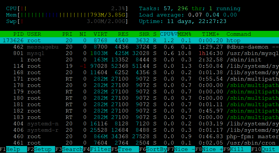Viewport: 279px width, 153px height.
Task: Click the PID column header
Action: click(x=18, y=34)
